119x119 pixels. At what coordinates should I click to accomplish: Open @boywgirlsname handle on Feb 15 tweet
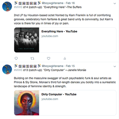click(x=53, y=66)
